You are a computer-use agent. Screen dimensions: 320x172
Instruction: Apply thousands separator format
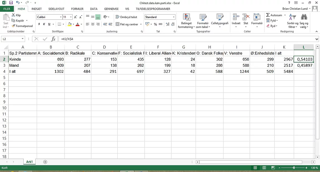(161, 24)
